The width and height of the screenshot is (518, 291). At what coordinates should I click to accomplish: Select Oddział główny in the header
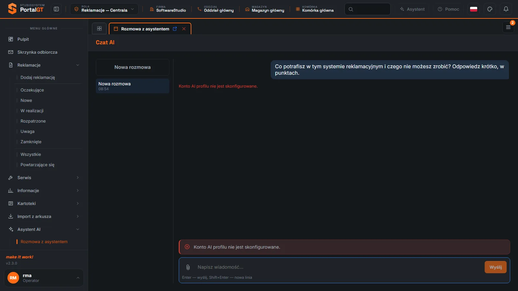click(215, 9)
